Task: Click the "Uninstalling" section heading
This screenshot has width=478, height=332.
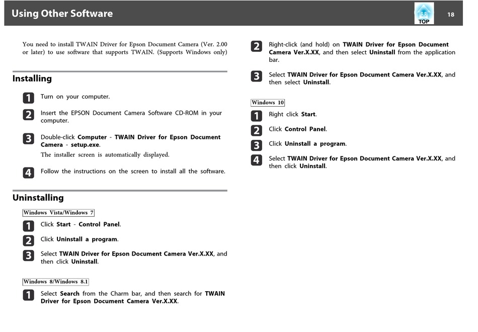Action: (38, 198)
